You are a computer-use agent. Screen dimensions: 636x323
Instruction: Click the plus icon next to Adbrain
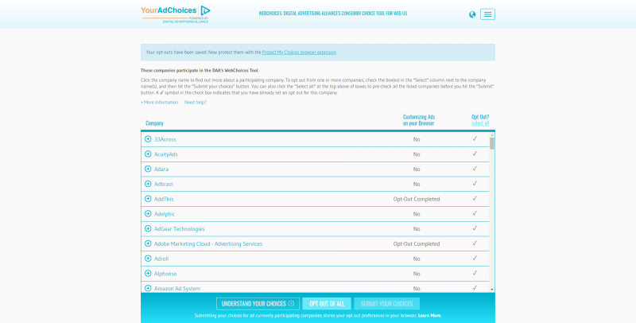148,184
